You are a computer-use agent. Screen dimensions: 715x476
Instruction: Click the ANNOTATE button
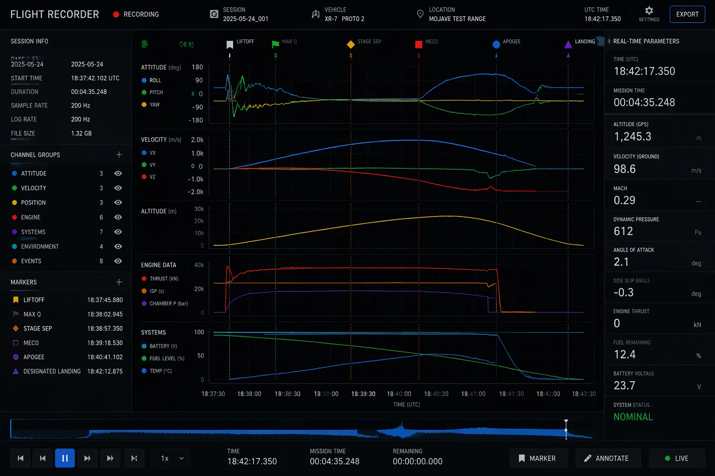[x=608, y=458]
